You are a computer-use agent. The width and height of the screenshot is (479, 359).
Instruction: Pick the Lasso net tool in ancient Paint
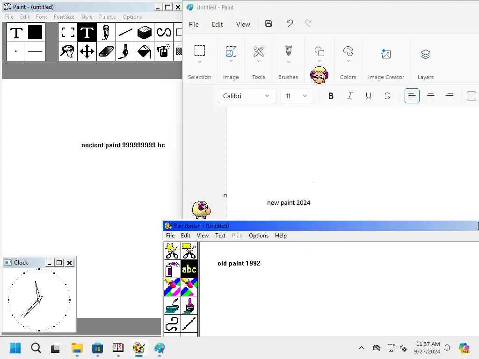point(68,51)
